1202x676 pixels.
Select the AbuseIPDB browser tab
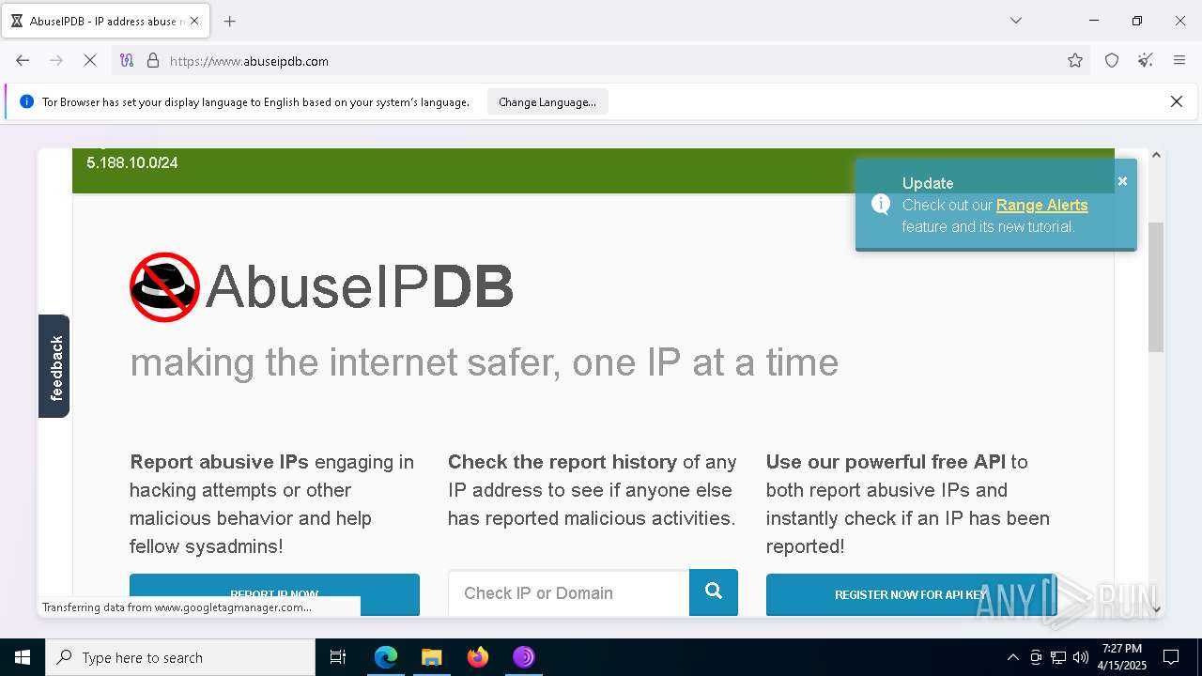pos(103,21)
